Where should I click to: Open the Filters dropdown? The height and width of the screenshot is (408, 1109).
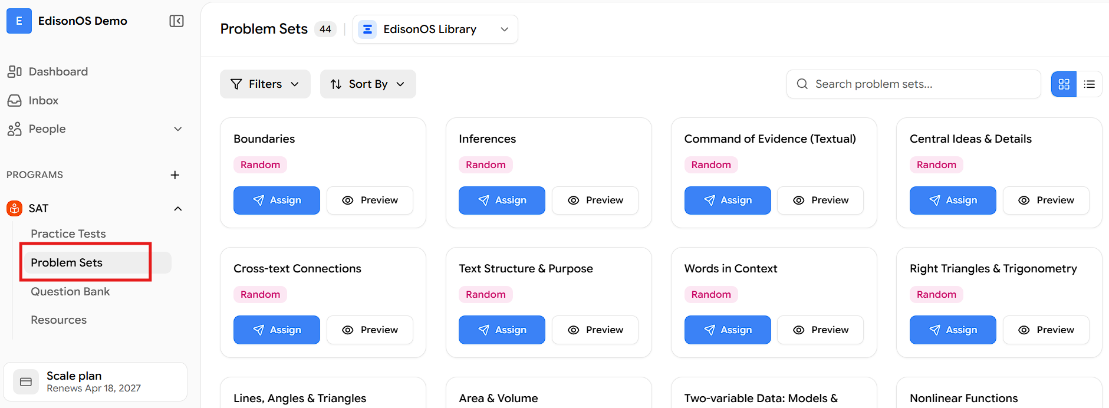[x=265, y=84]
